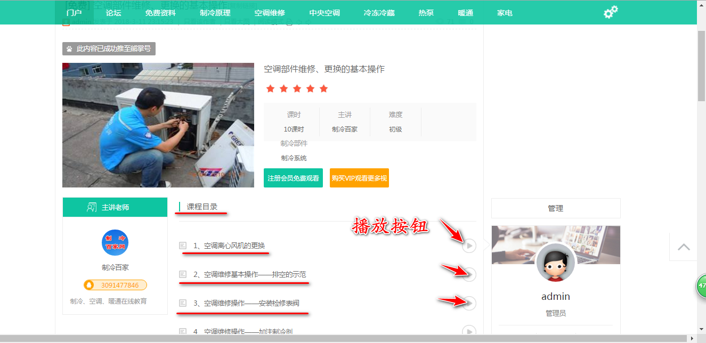Click the 10课时 duration value
Image resolution: width=706 pixels, height=343 pixels.
(x=294, y=129)
